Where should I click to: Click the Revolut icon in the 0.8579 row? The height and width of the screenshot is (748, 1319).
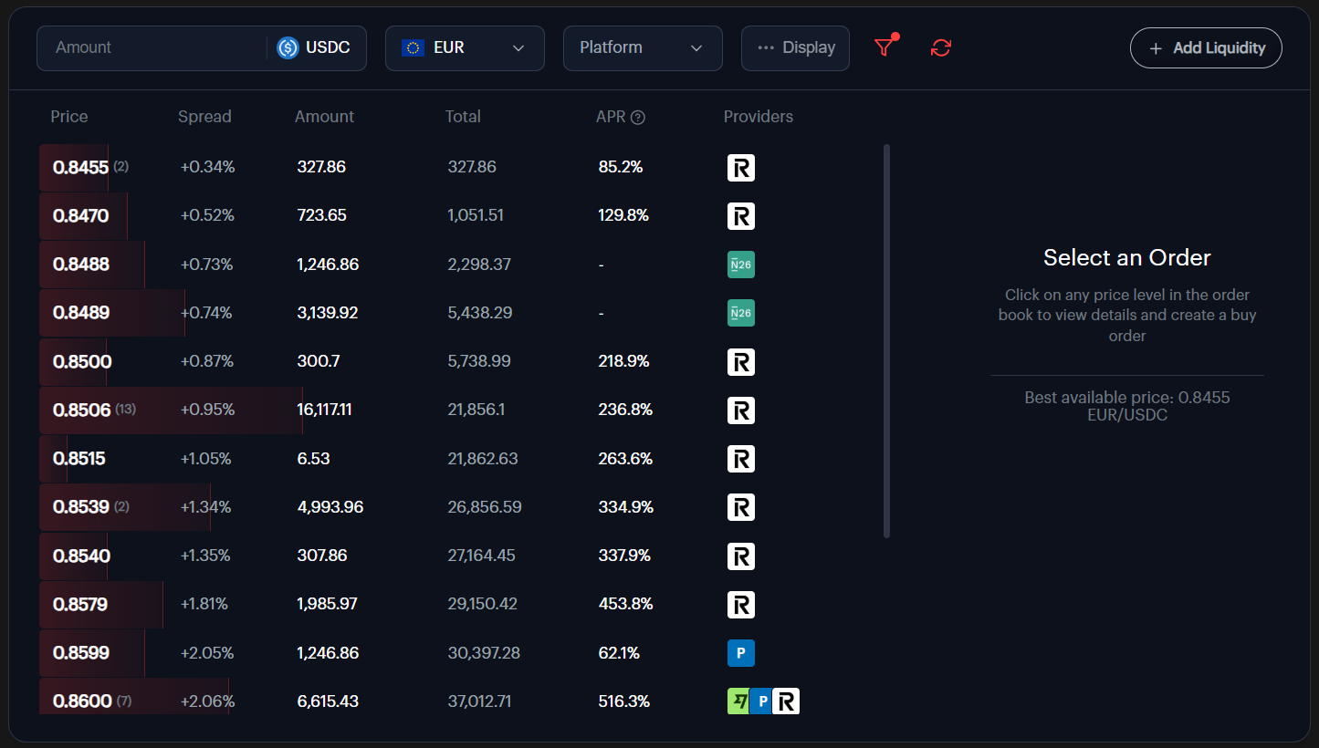pos(741,605)
